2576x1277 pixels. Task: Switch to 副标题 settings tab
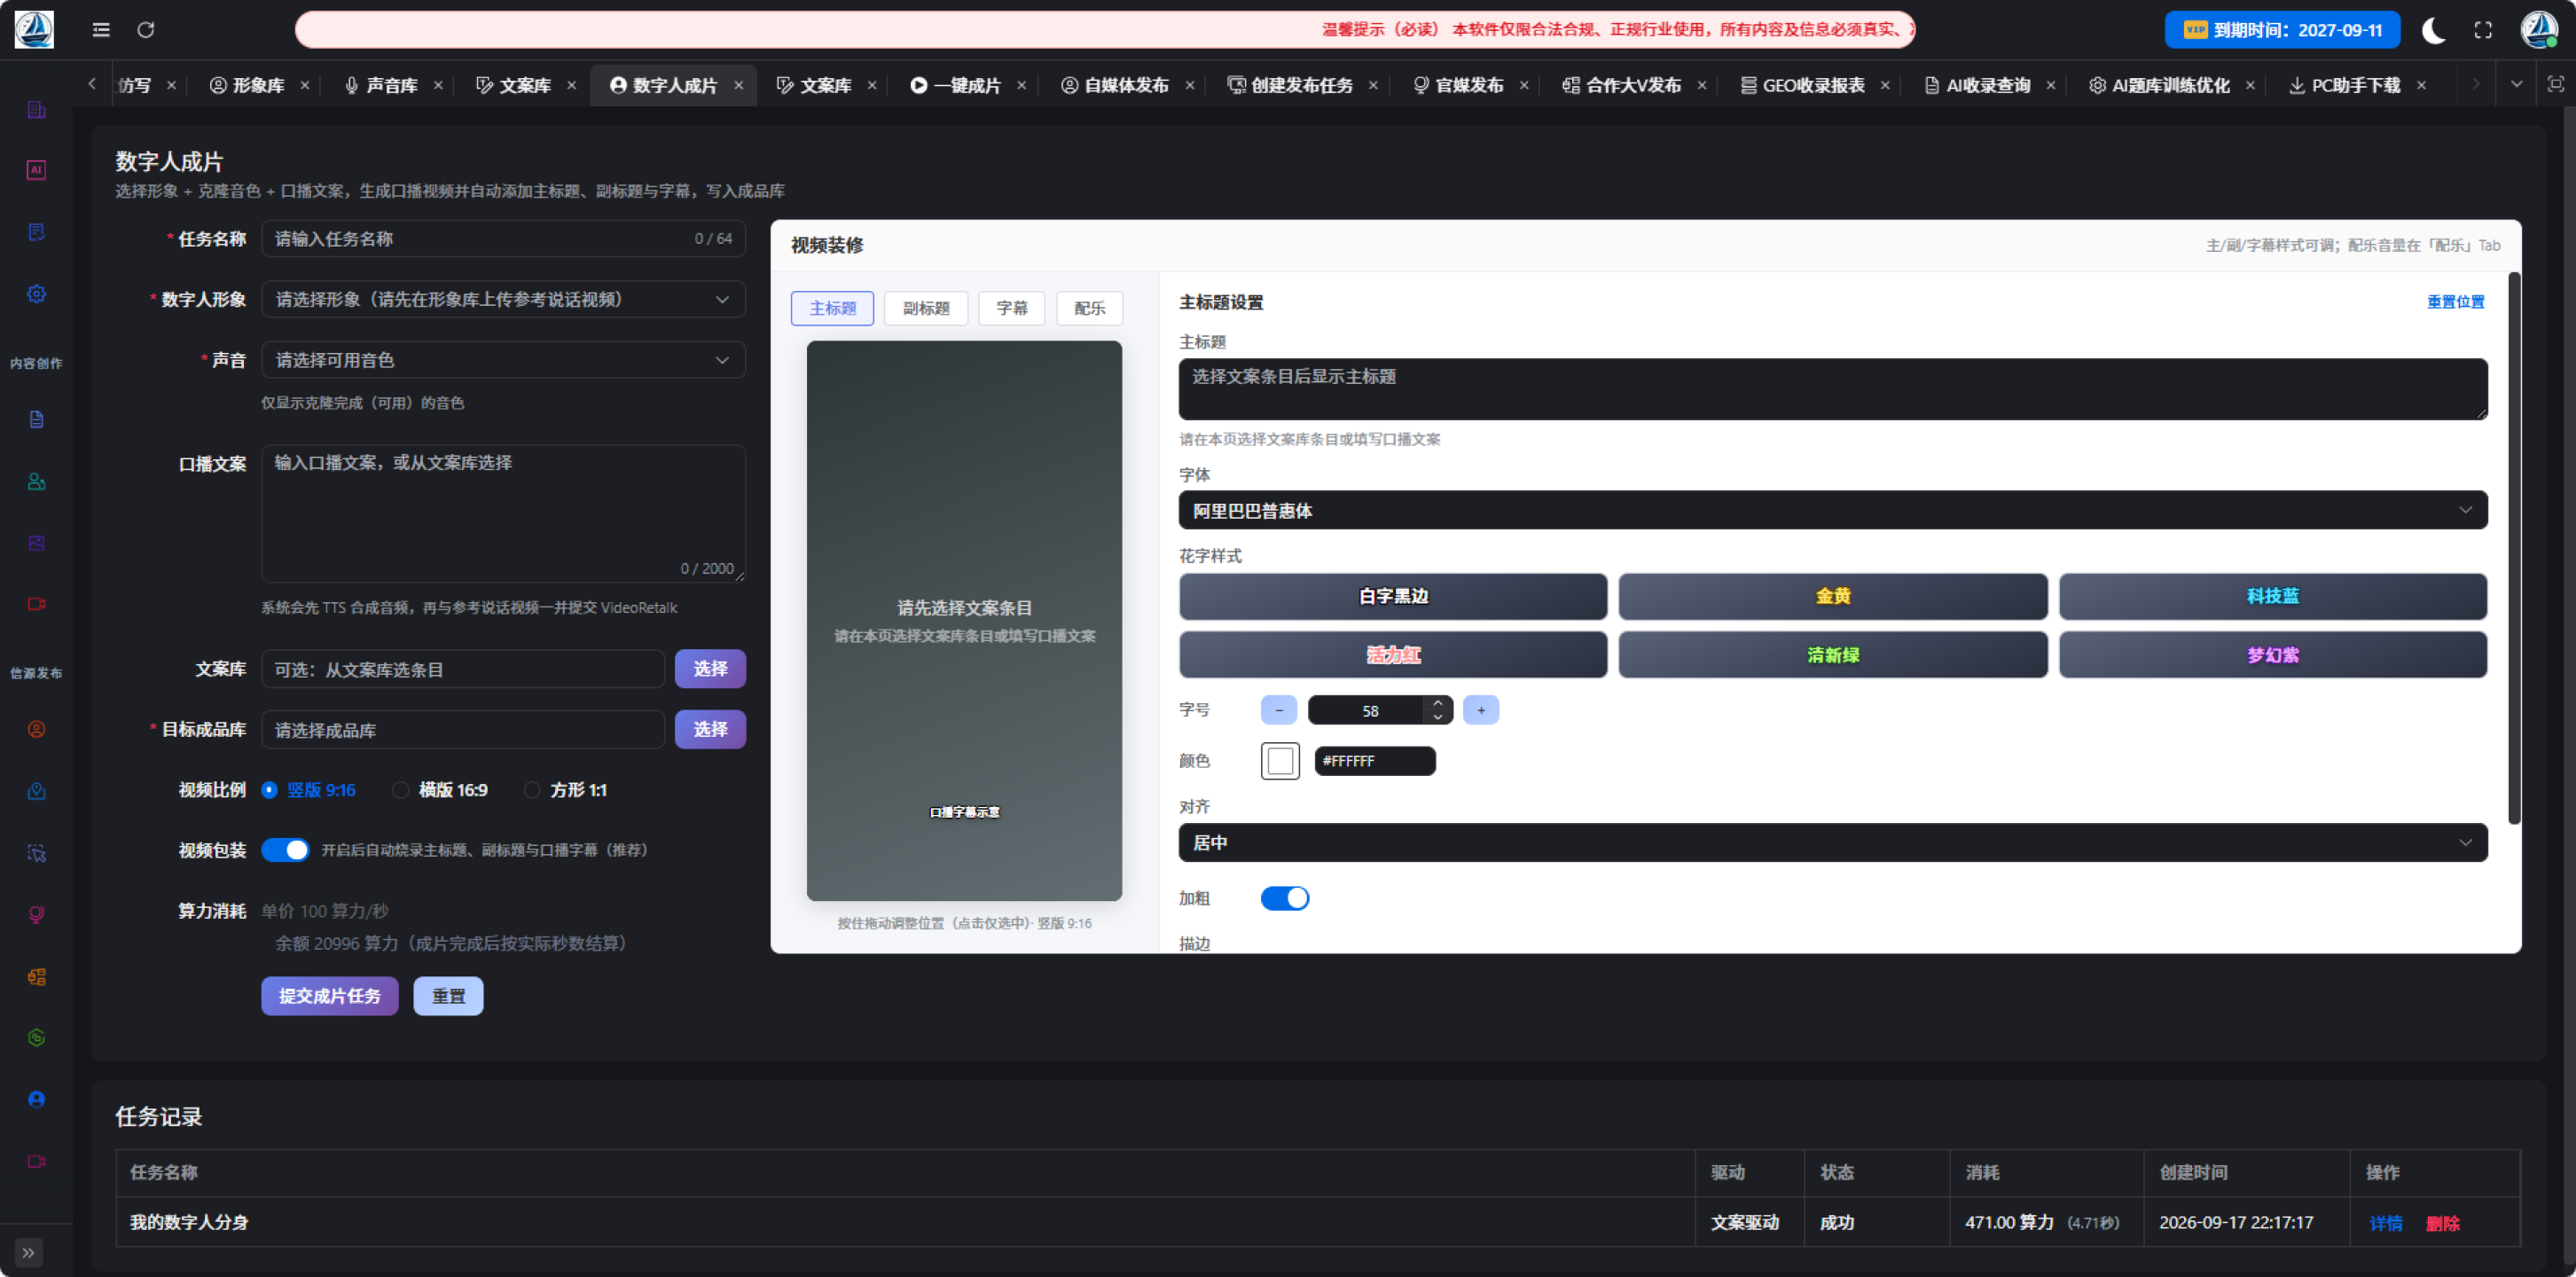coord(926,308)
